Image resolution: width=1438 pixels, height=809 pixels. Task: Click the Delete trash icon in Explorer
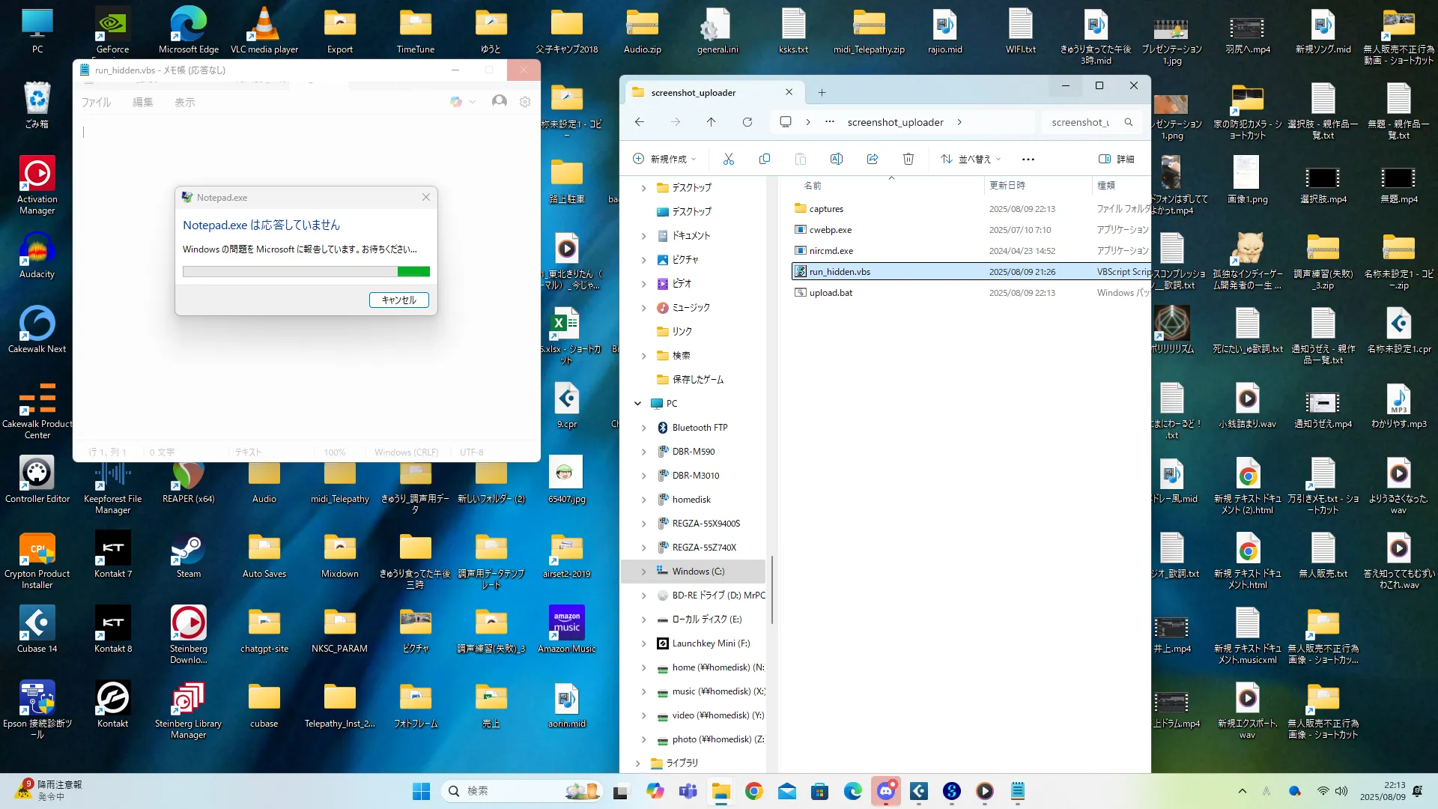pos(908,159)
